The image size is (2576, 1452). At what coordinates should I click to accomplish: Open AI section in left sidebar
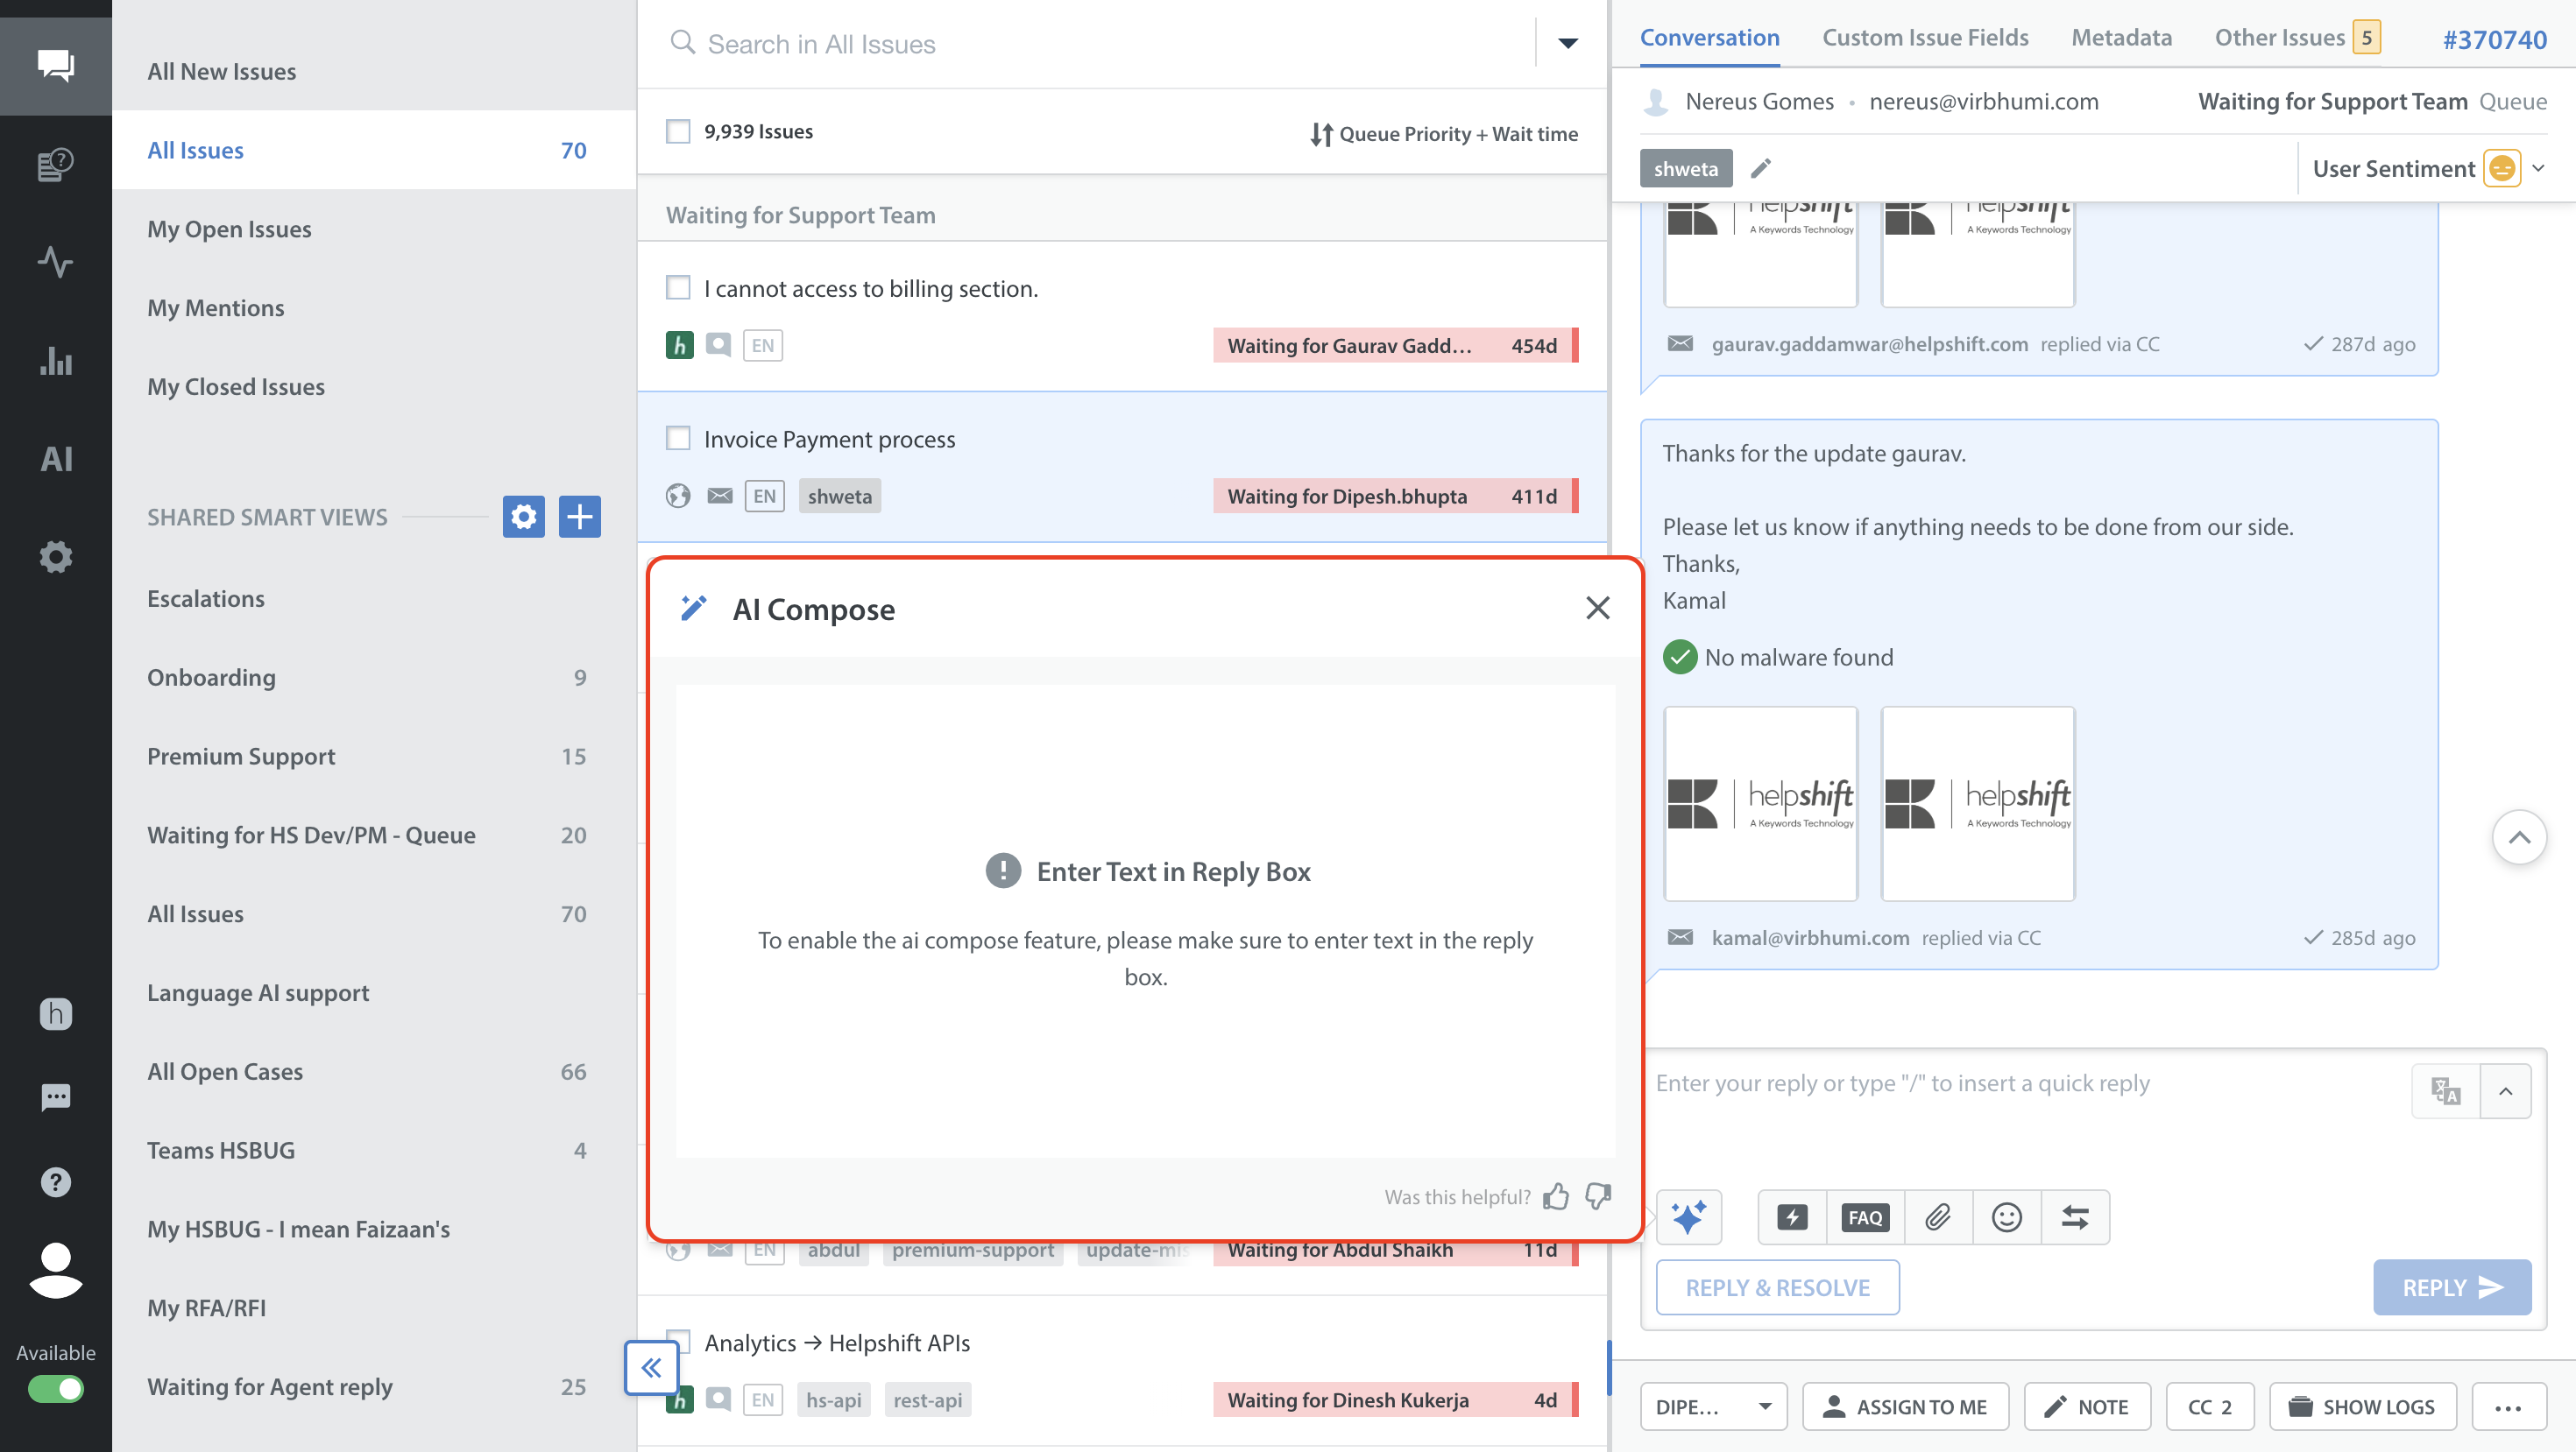click(56, 459)
